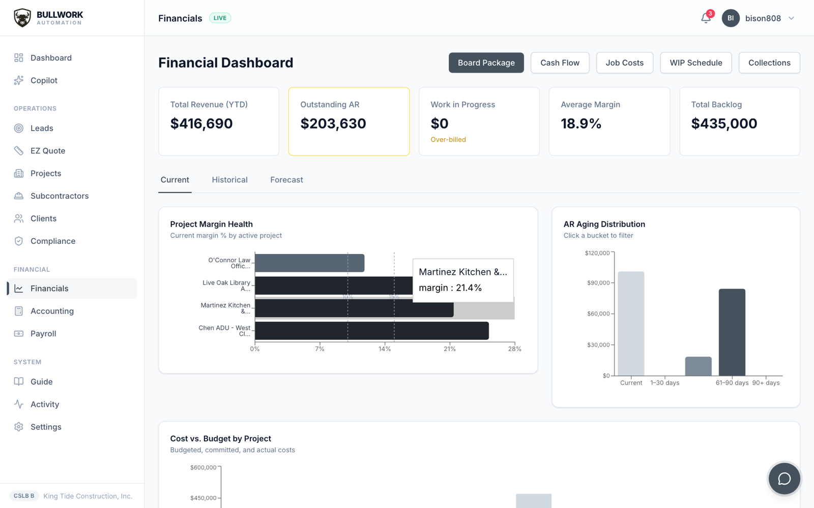Click the Projects building icon

click(x=19, y=173)
